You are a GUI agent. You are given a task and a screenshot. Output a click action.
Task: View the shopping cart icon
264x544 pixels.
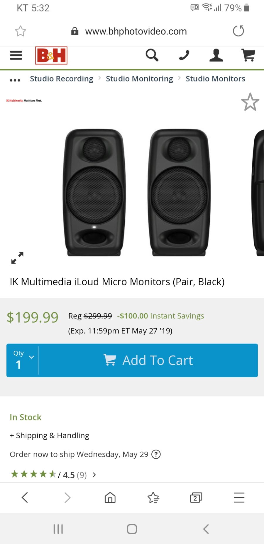click(248, 55)
